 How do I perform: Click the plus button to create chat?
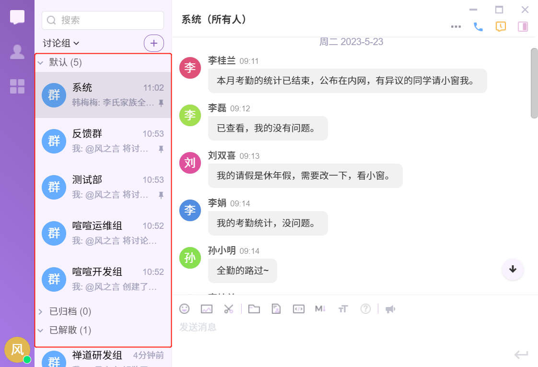point(154,43)
